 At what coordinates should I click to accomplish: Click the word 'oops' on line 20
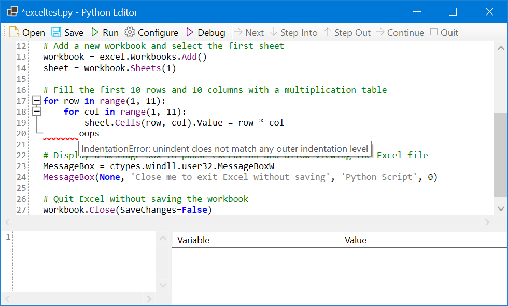[x=89, y=134]
